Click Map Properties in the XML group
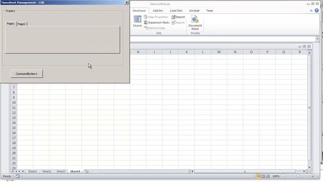Screen dimensions: 323x182 pos(156,17)
